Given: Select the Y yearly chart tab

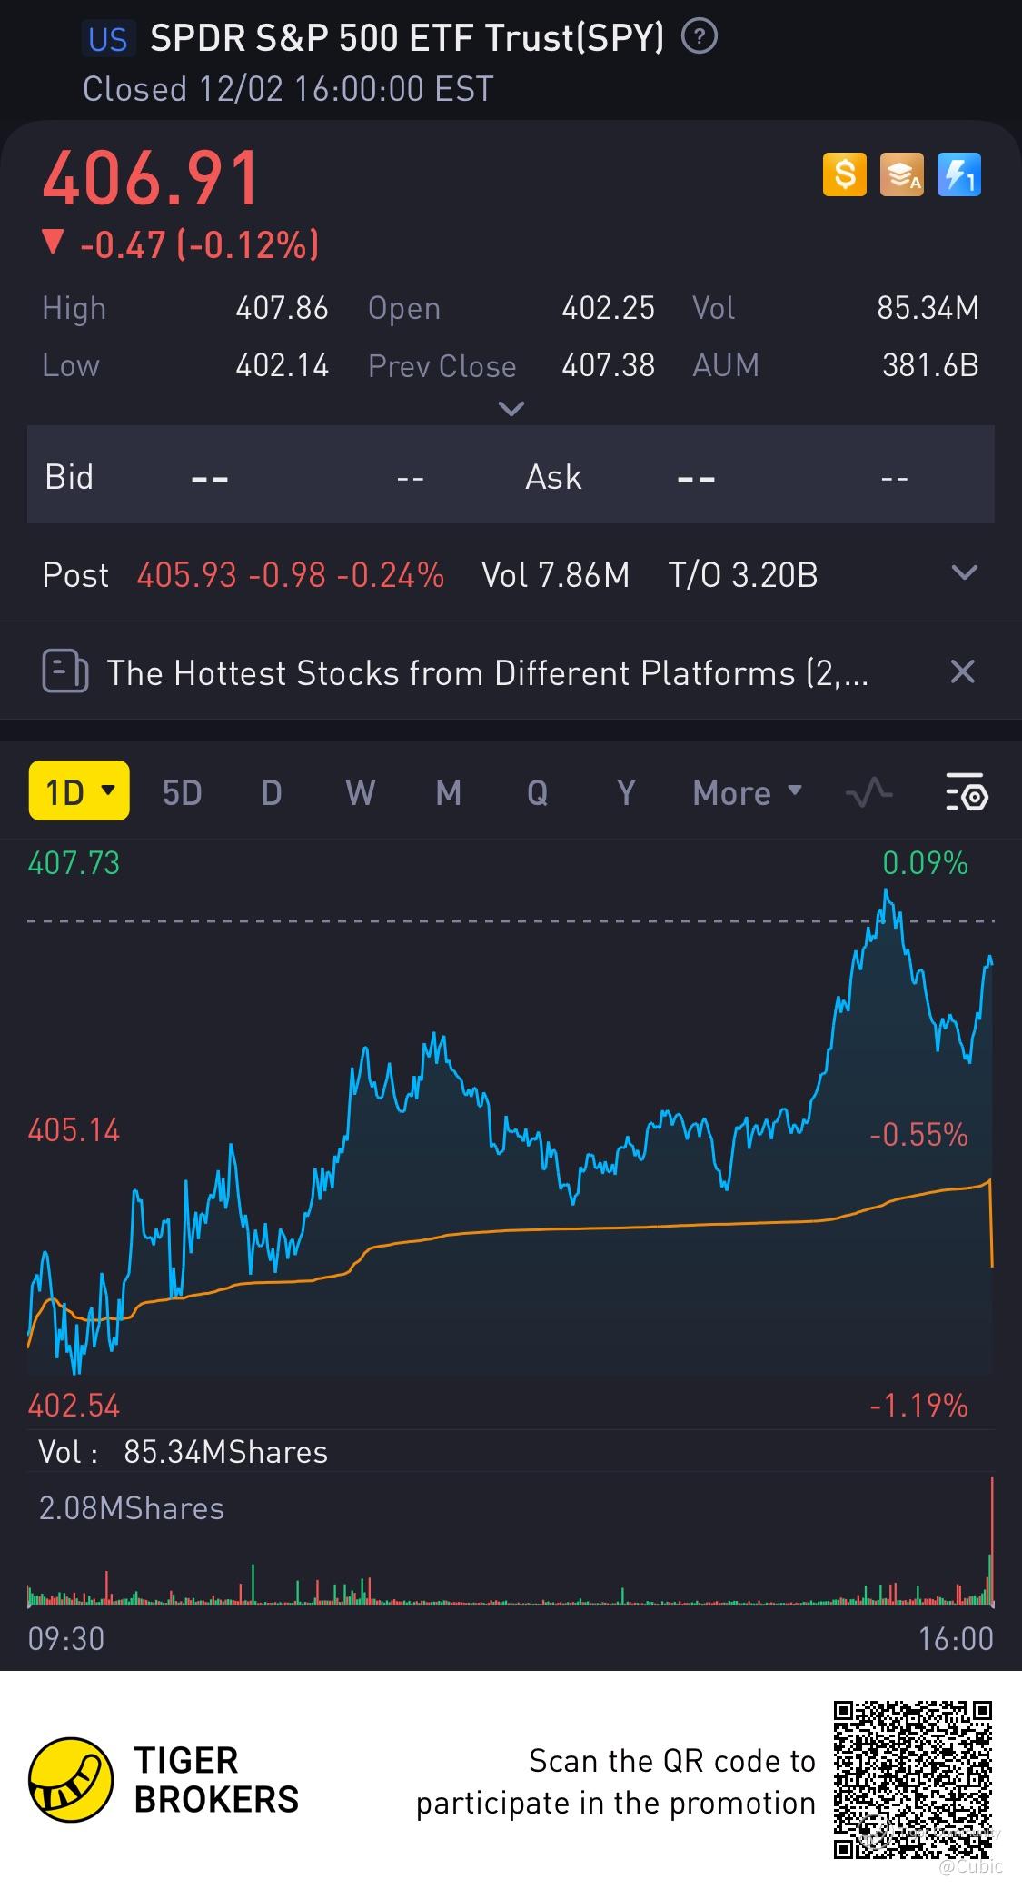Looking at the screenshot, I should (x=625, y=793).
